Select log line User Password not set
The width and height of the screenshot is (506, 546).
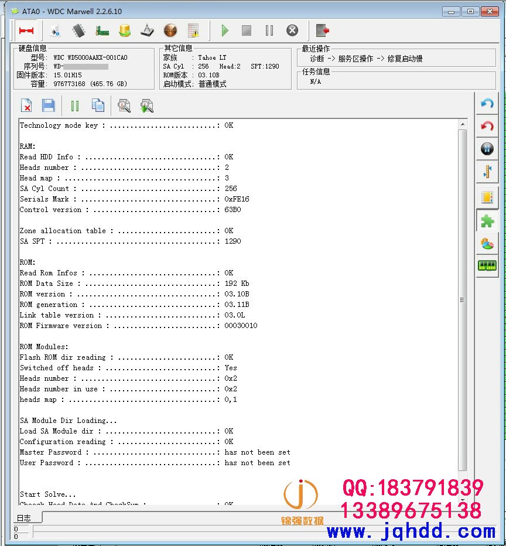tap(155, 463)
